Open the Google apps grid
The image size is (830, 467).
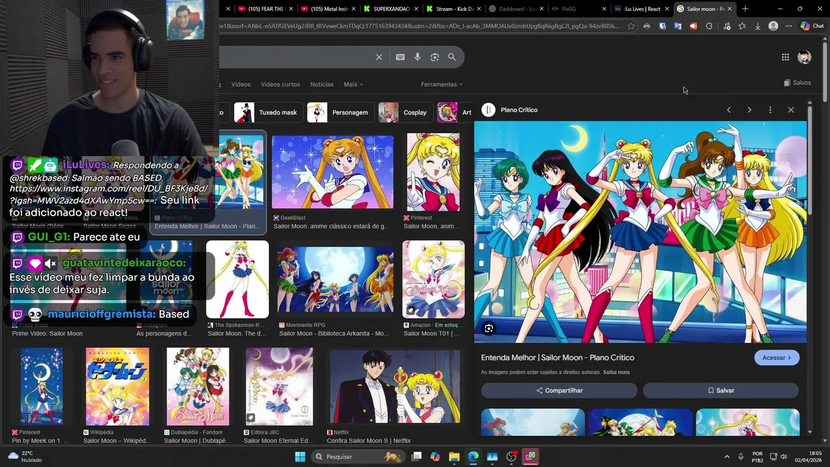click(x=785, y=57)
